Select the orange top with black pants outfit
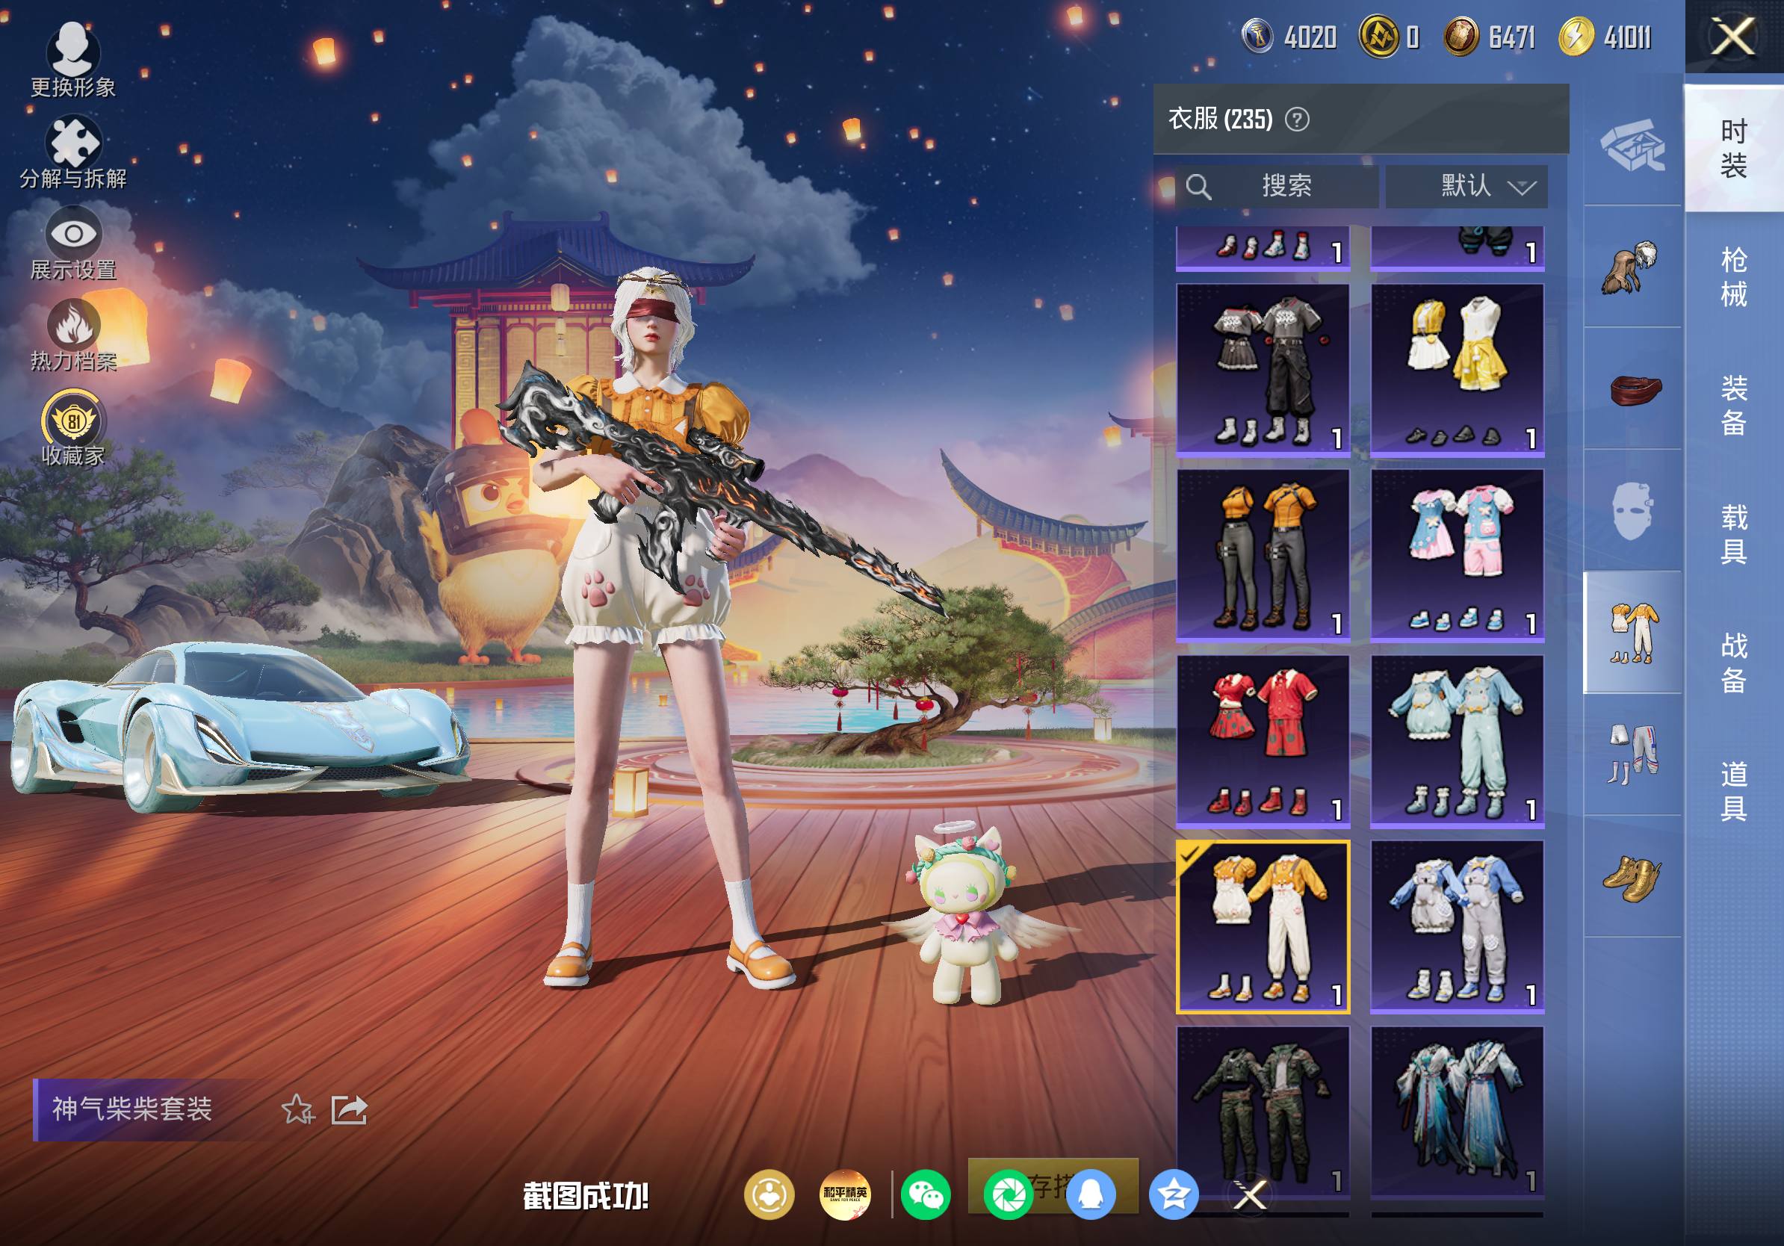Screen dimensions: 1784x1246 point(1263,554)
